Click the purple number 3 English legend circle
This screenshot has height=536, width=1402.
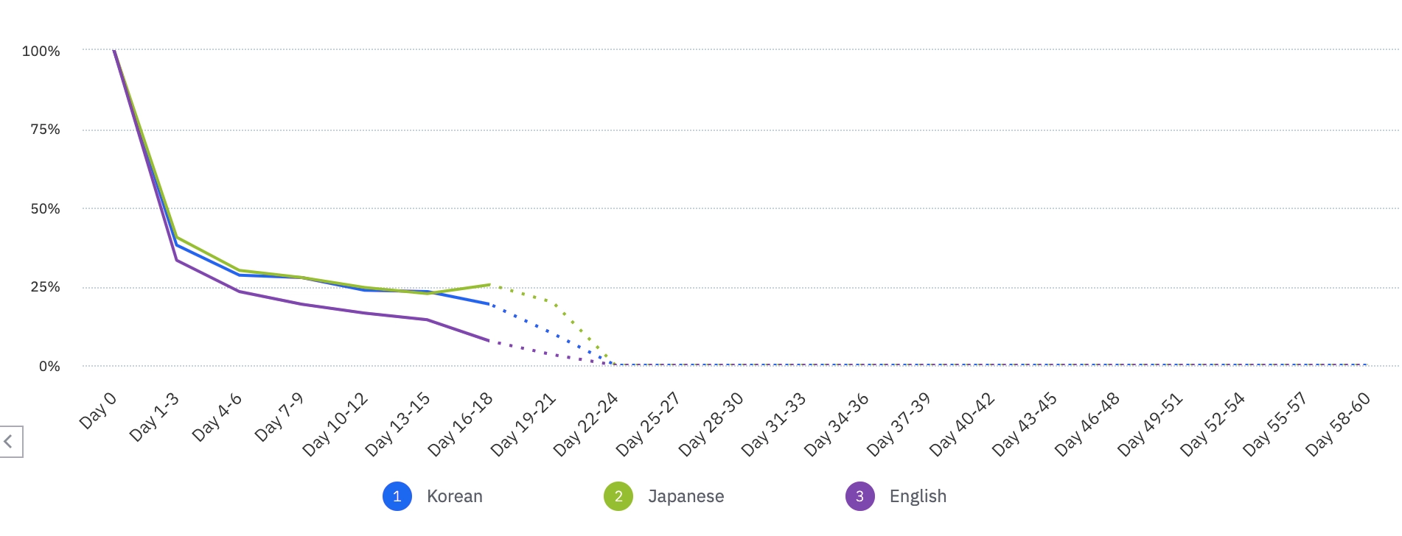coord(859,496)
